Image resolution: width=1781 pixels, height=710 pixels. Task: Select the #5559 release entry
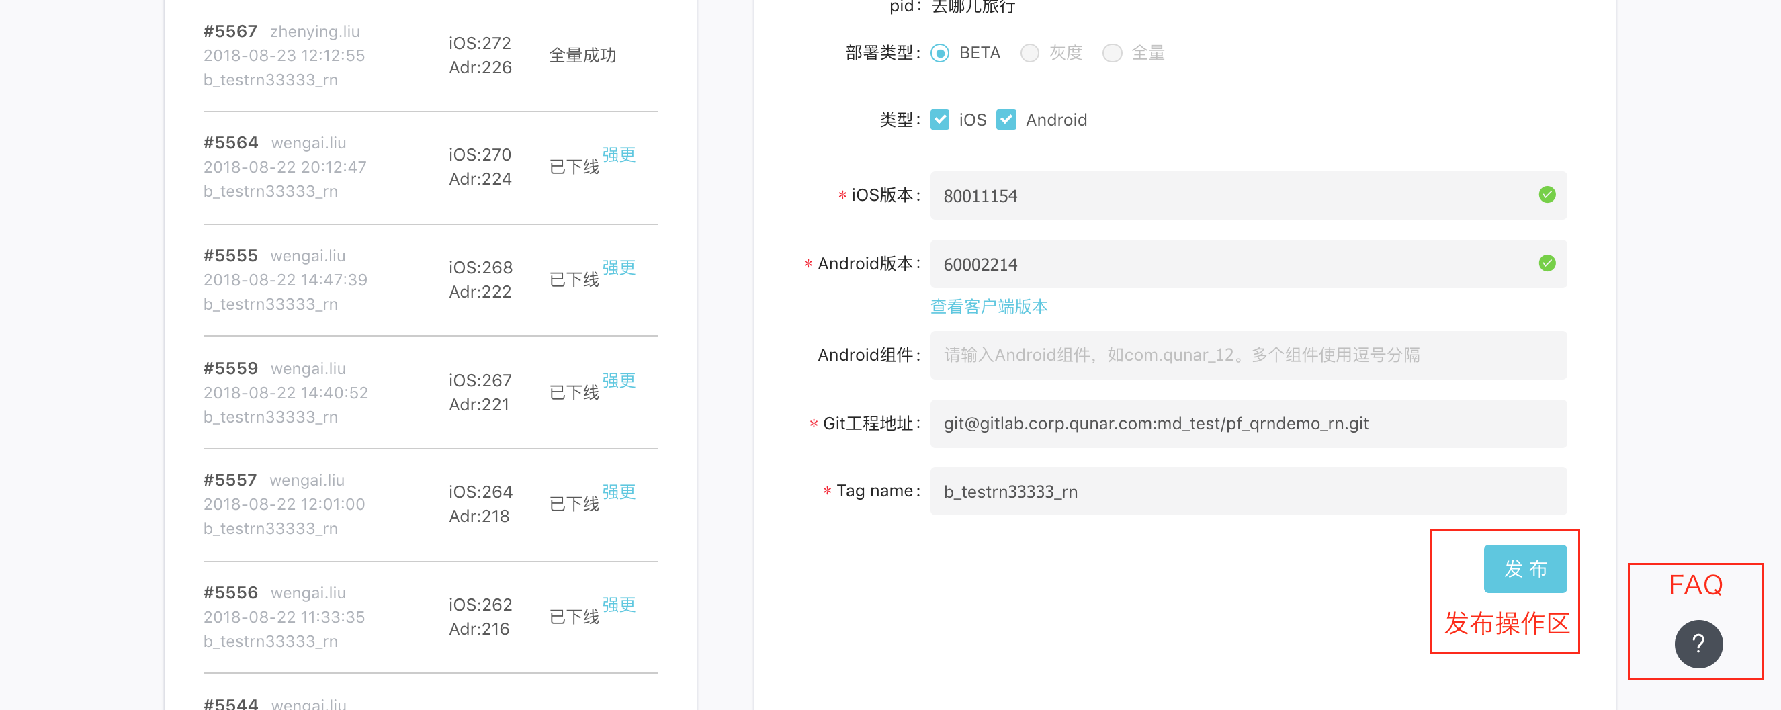point(430,393)
